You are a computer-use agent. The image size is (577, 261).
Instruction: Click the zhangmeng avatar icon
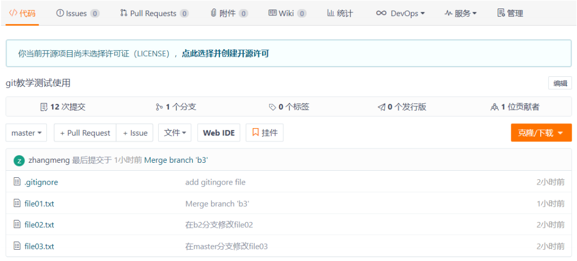[19, 160]
